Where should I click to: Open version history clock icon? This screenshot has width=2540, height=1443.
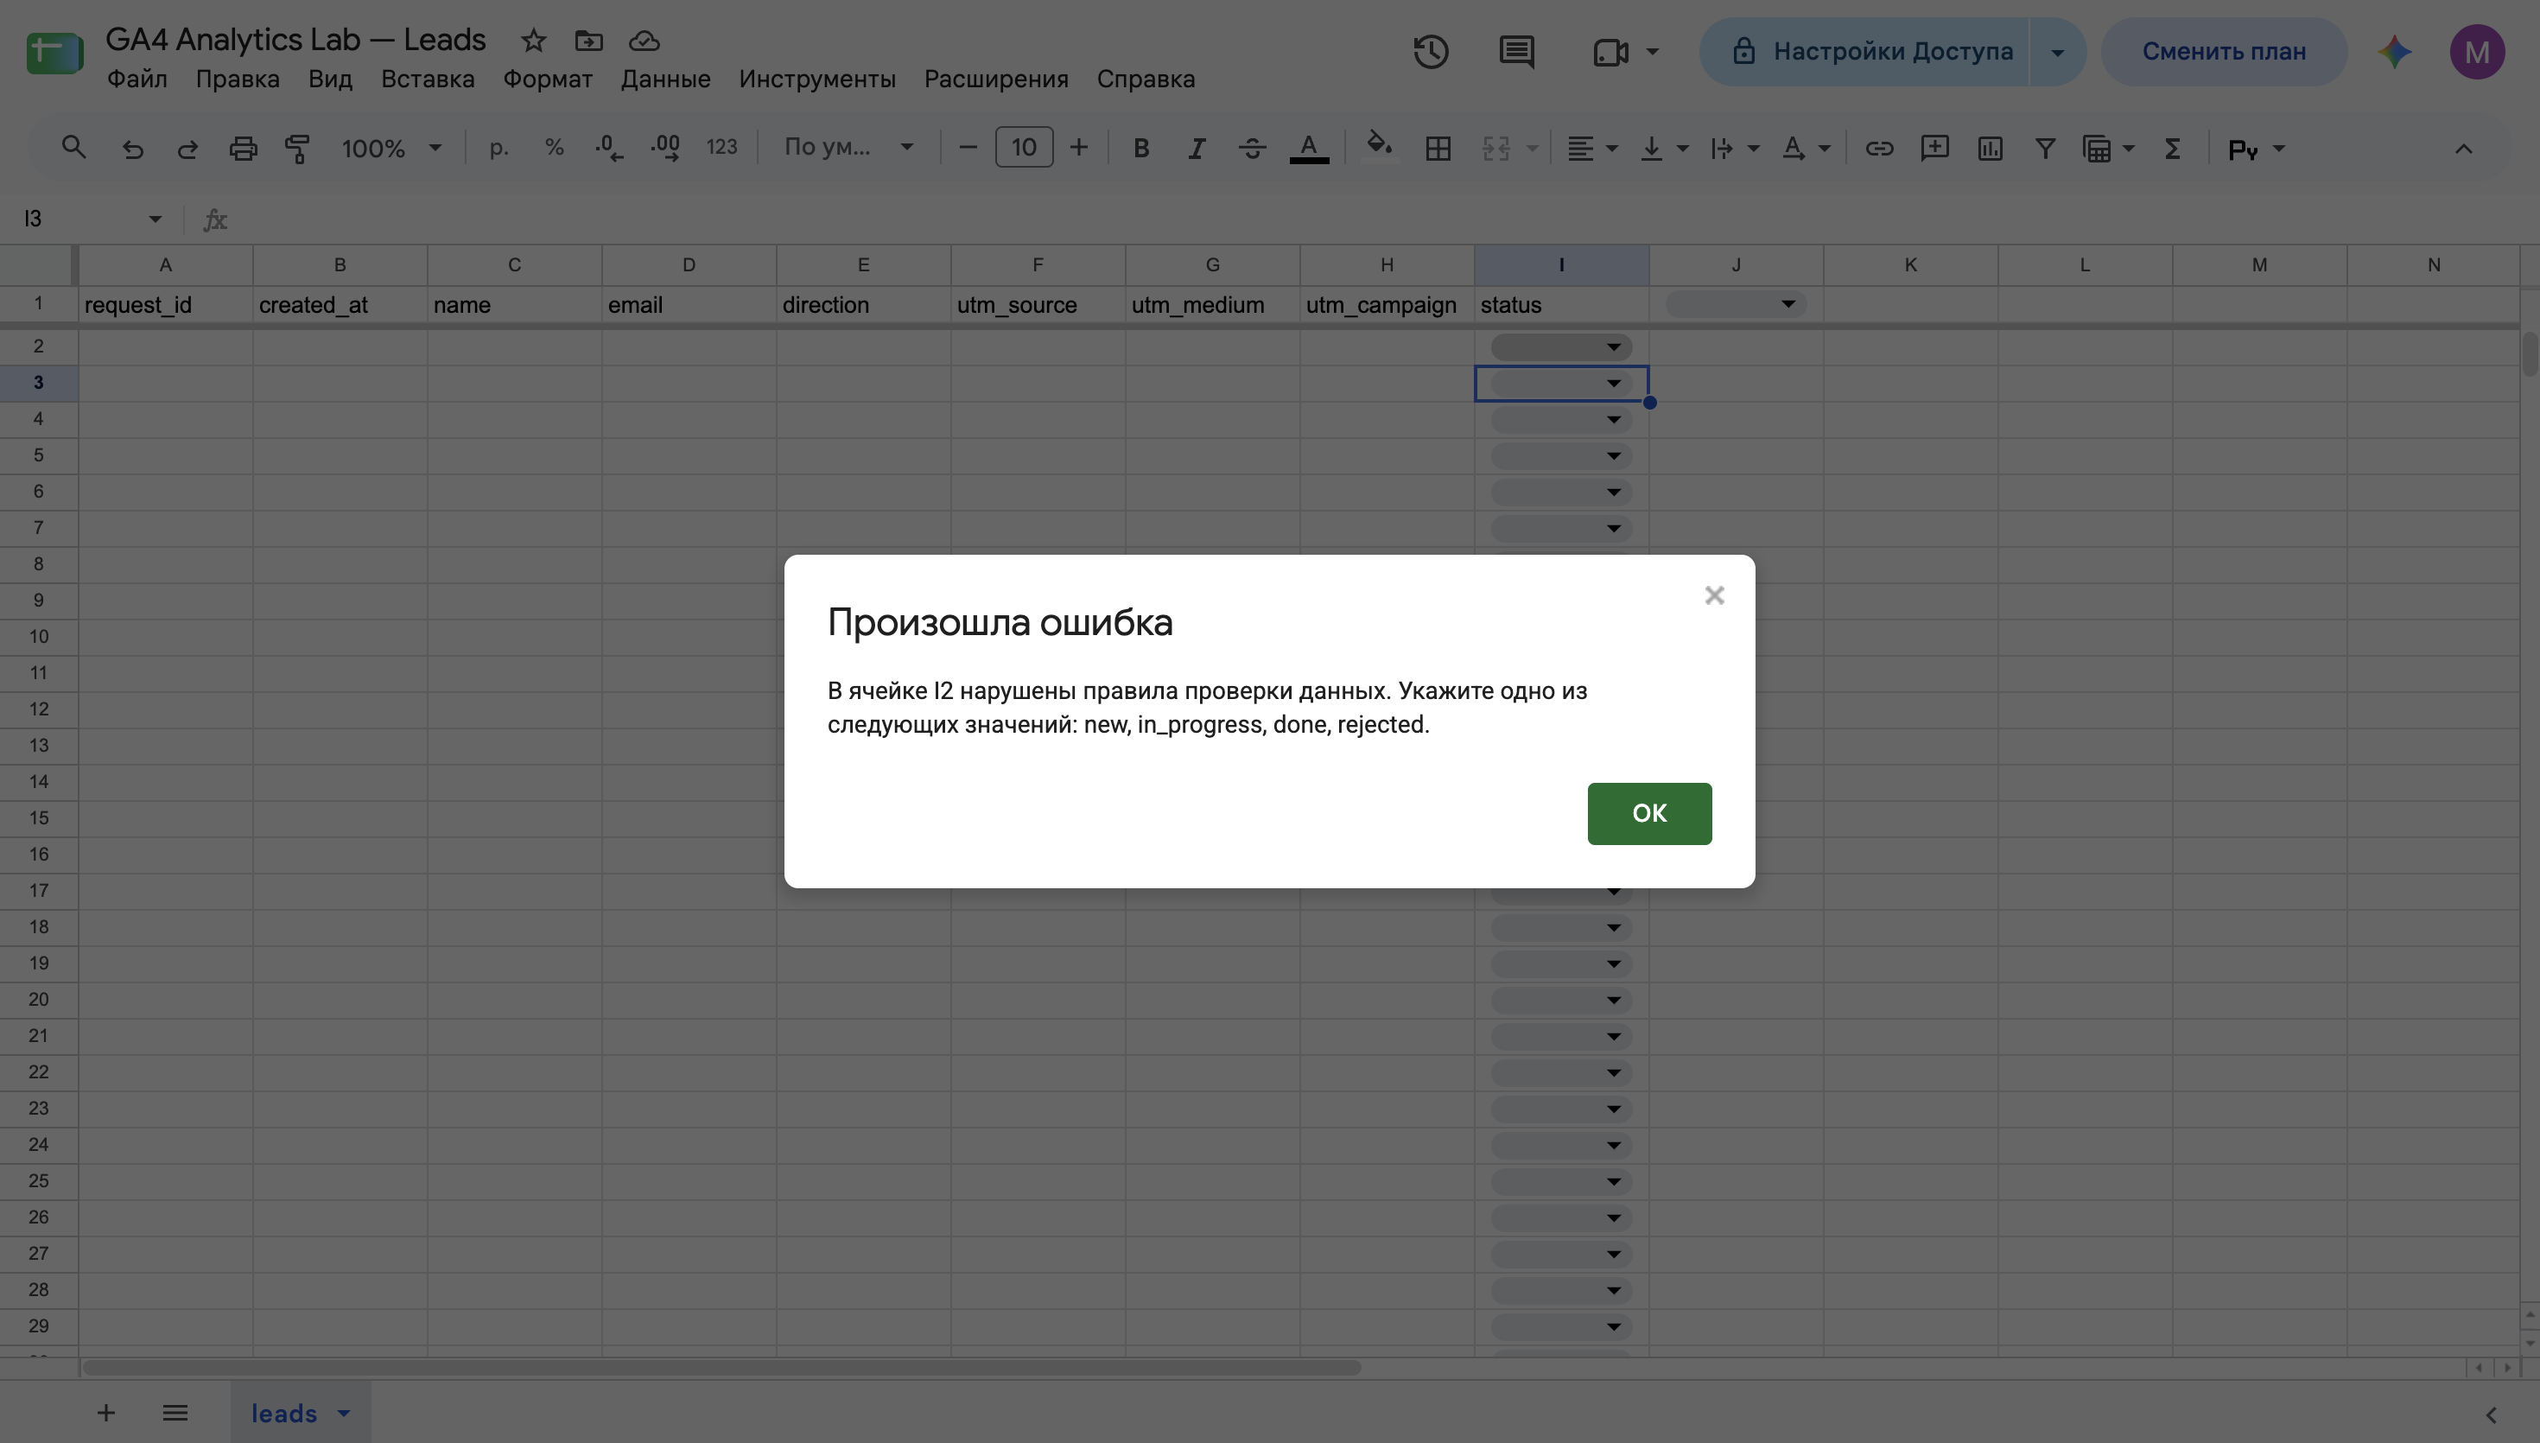click(x=1431, y=52)
